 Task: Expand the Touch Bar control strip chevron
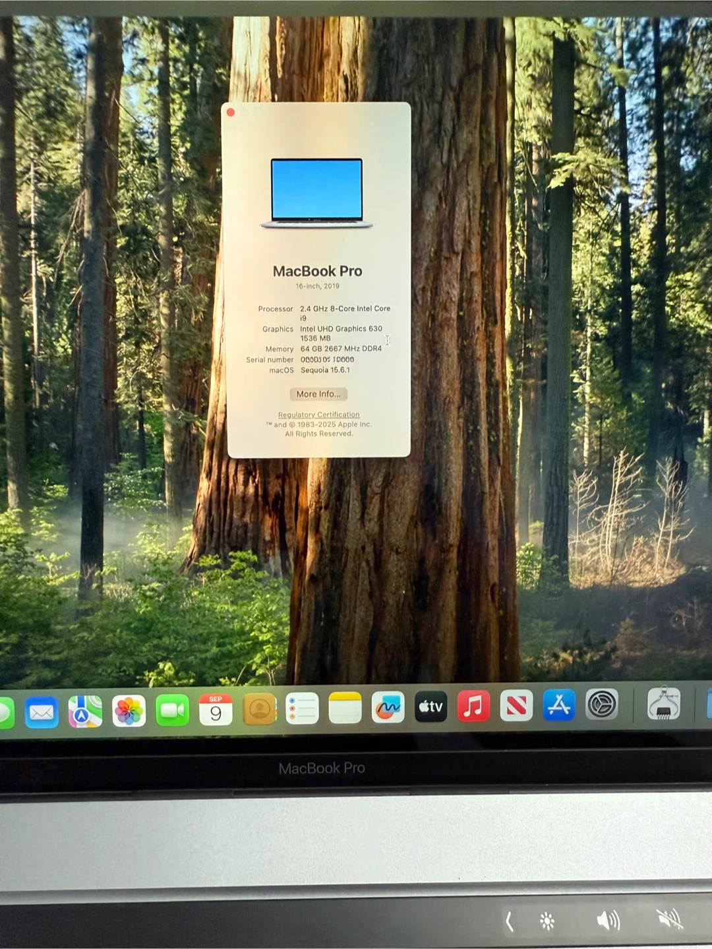point(509,921)
